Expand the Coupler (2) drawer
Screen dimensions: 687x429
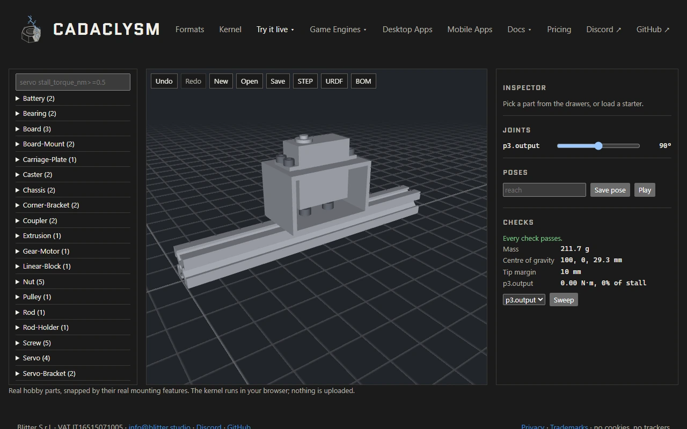73,221
